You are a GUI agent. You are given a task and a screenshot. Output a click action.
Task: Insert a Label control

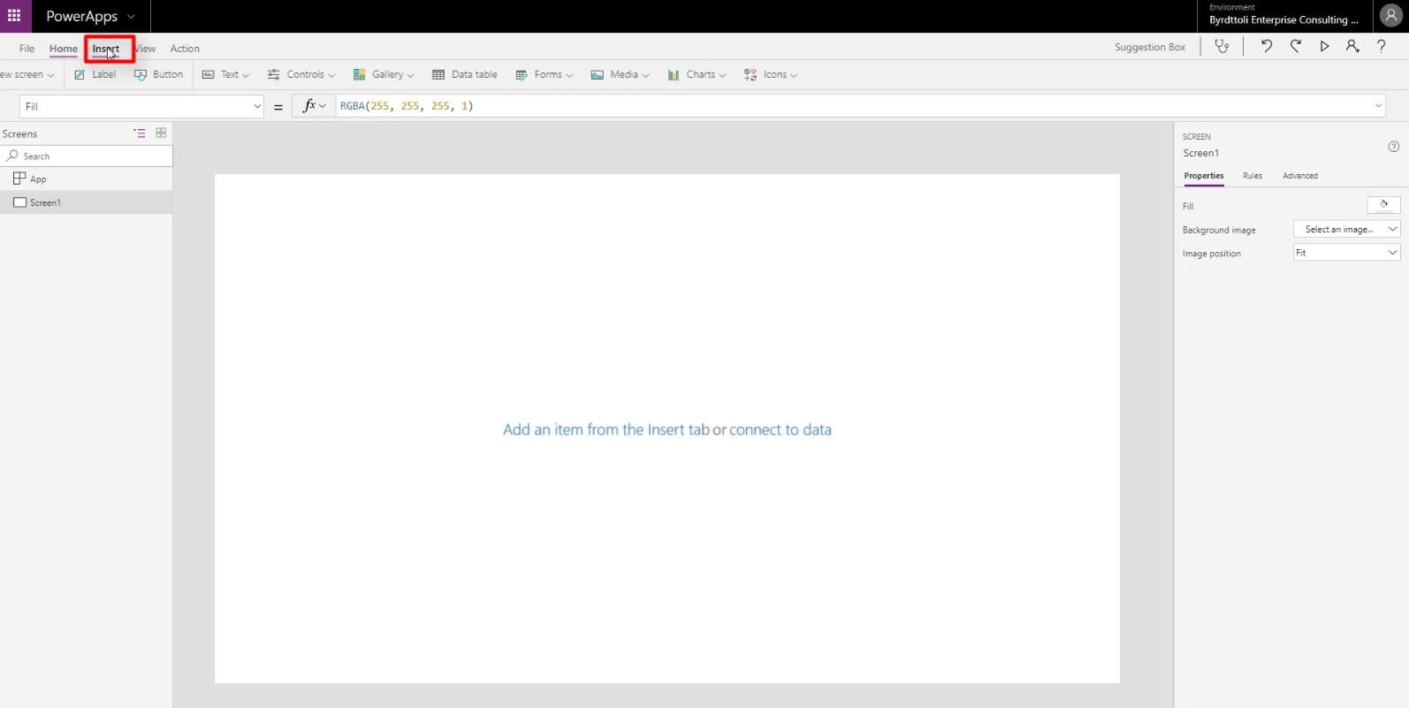(95, 74)
